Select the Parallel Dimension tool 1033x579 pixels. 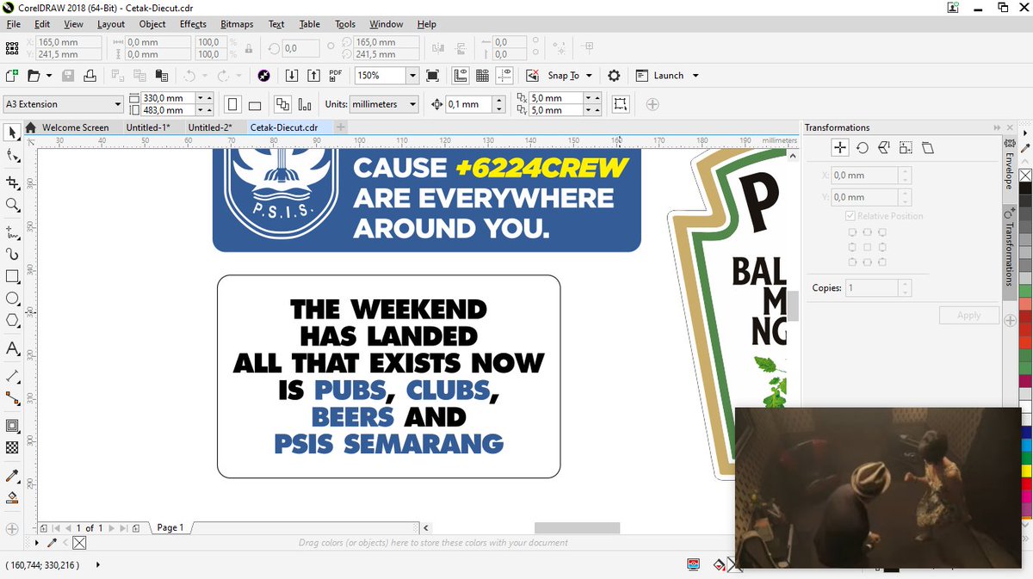[12, 376]
